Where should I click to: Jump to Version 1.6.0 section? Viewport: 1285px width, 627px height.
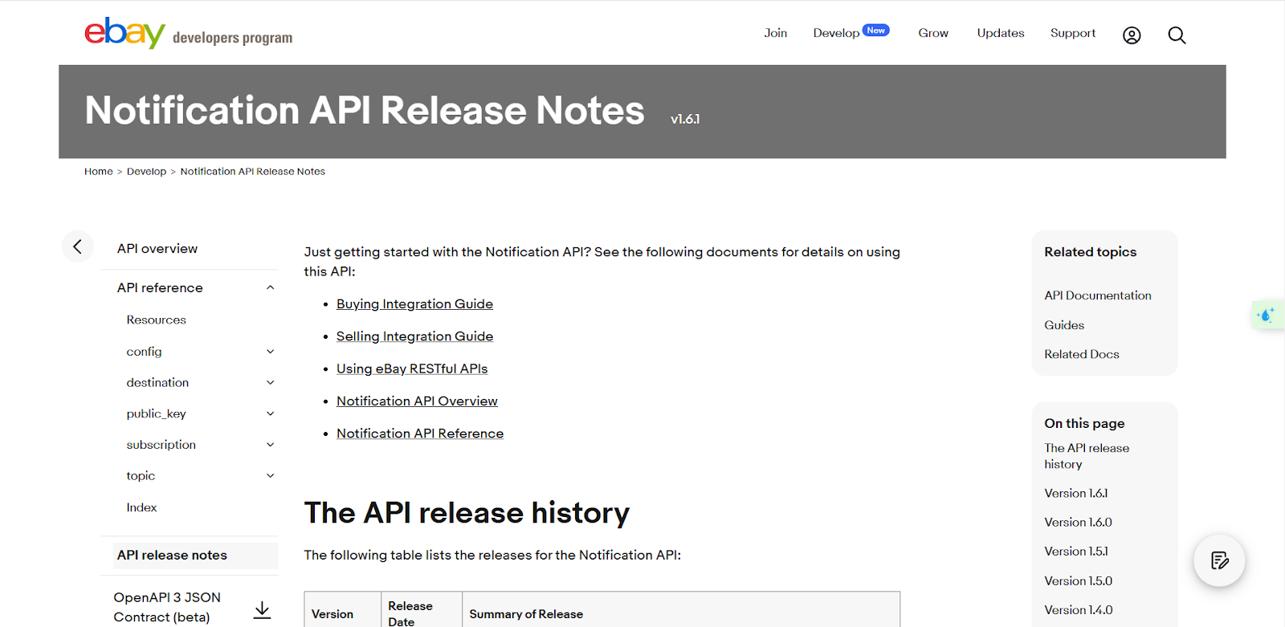[1078, 522]
